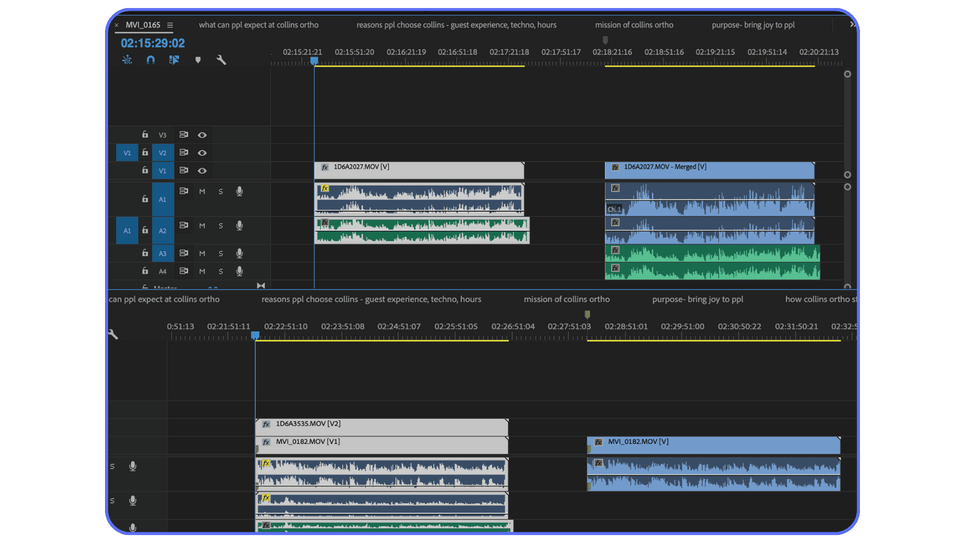Switch to the mission of collins ortho tab
Viewport: 965px width, 543px height.
[634, 25]
